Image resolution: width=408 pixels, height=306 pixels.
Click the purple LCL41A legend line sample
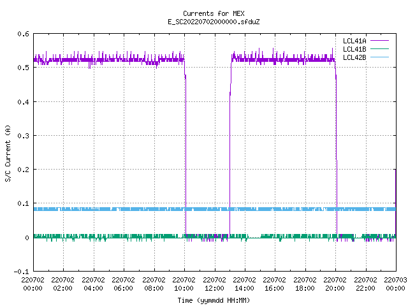[x=379, y=41]
